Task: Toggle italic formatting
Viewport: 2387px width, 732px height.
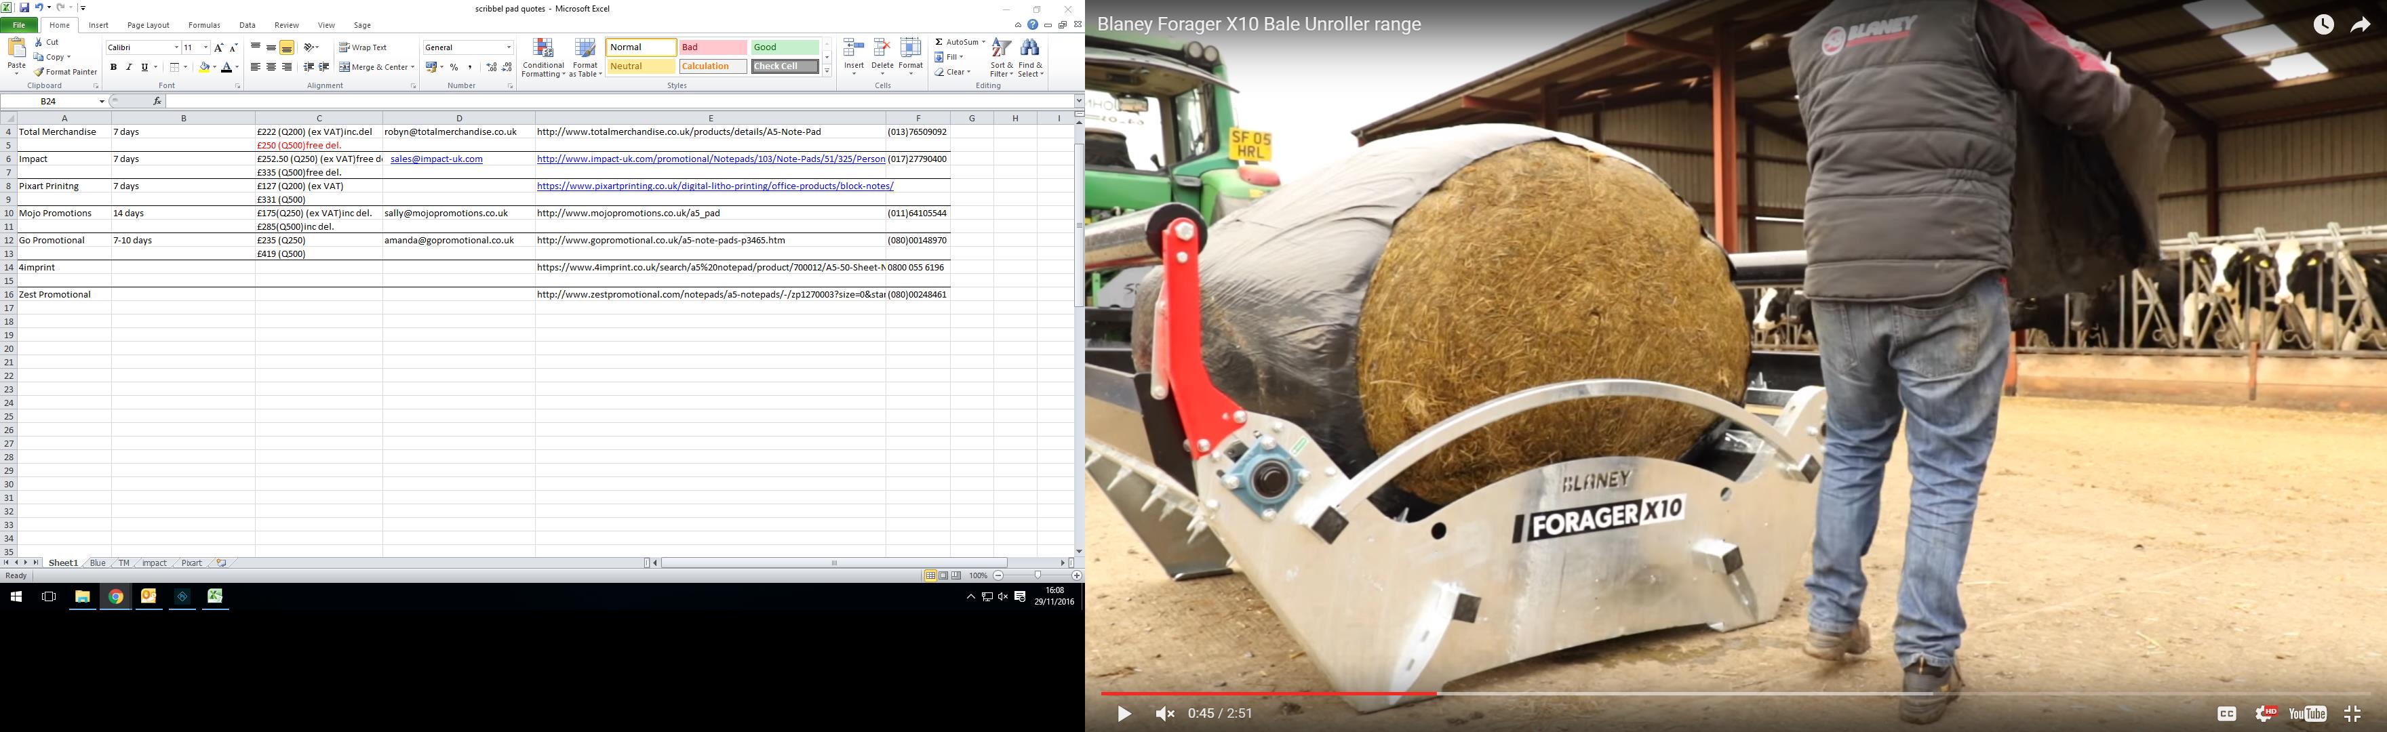Action: [x=129, y=66]
